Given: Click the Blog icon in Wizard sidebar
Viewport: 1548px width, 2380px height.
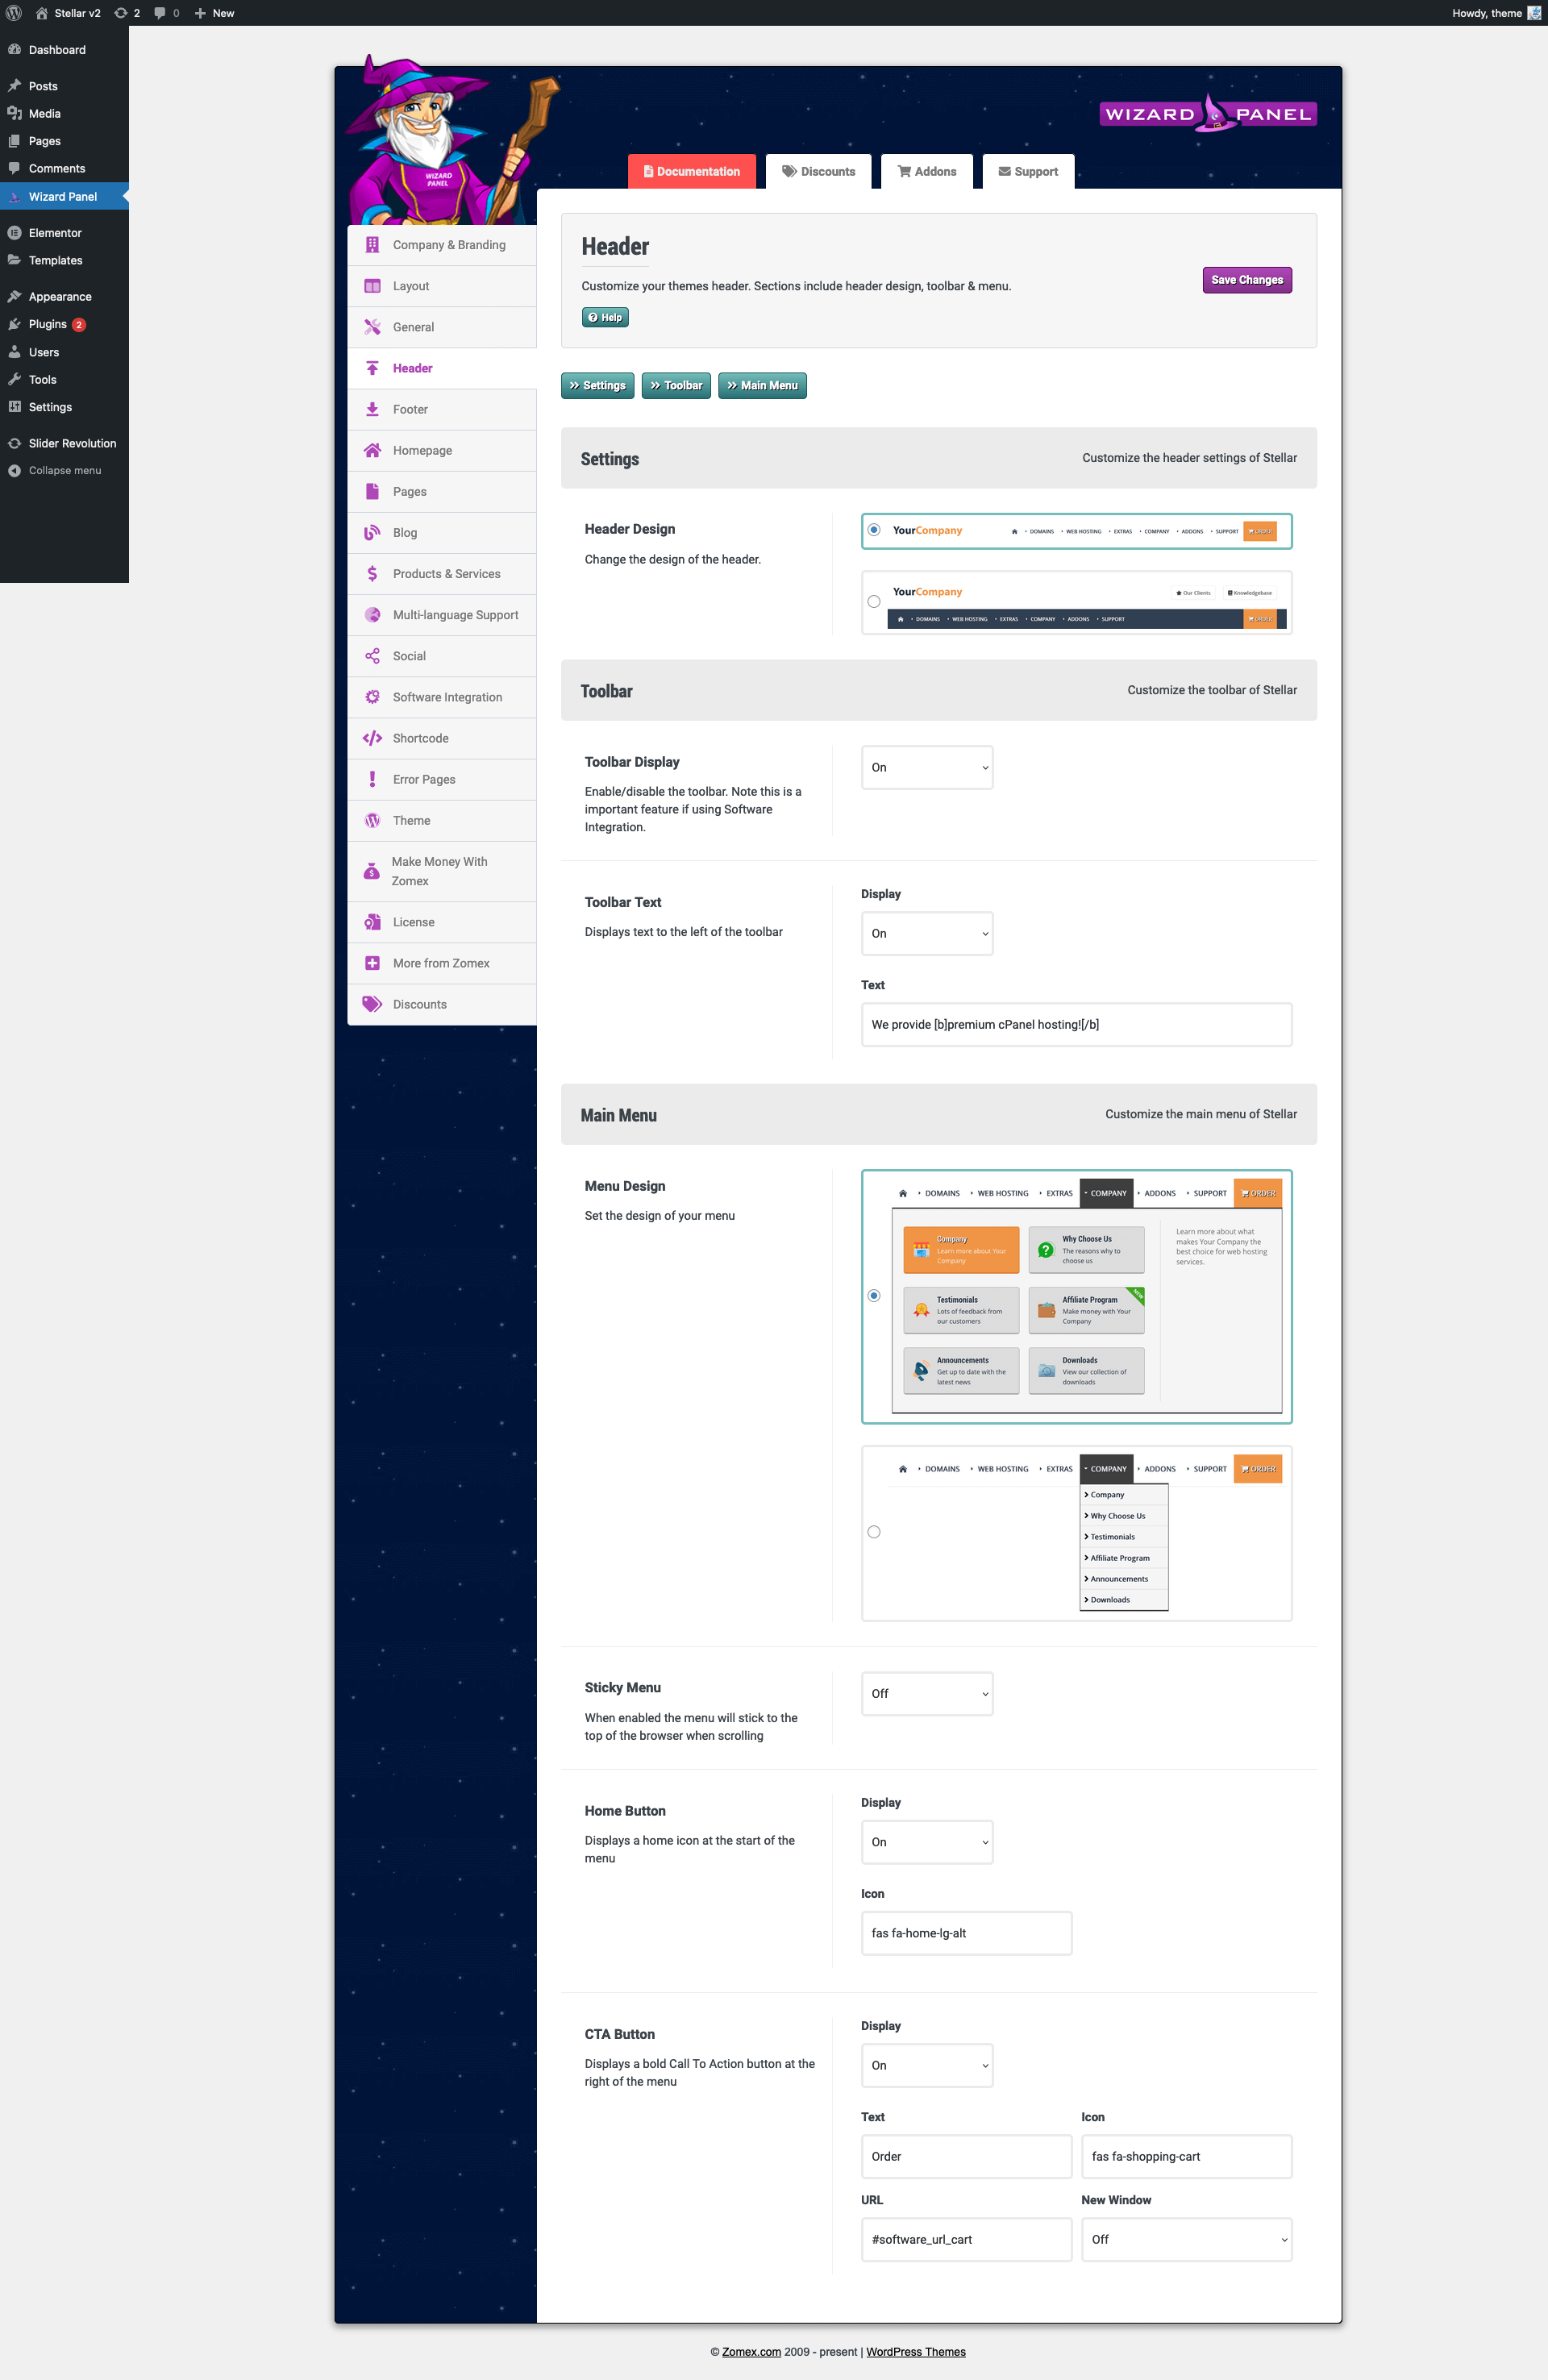Looking at the screenshot, I should [372, 532].
